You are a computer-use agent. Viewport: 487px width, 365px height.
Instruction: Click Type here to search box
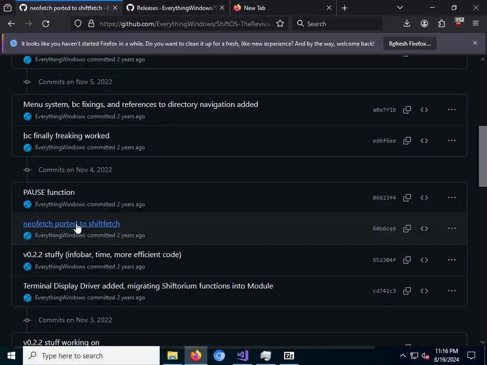[x=91, y=355]
